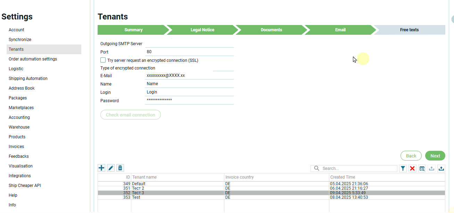Open Marketplaces in the settings sidebar
The height and width of the screenshot is (213, 454).
pyautogui.click(x=21, y=108)
